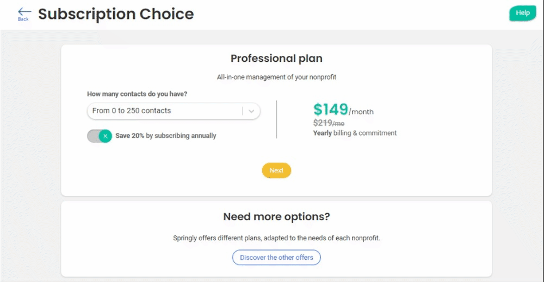Image resolution: width=544 pixels, height=282 pixels.
Task: Click the 'Need more options?' heading
Action: point(276,217)
